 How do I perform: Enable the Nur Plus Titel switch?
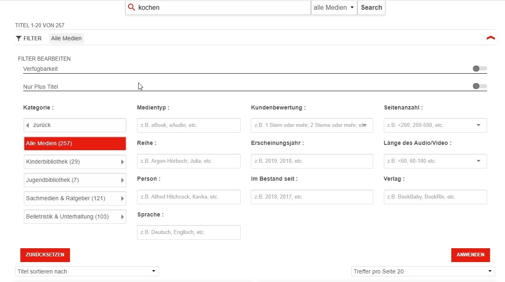(479, 86)
